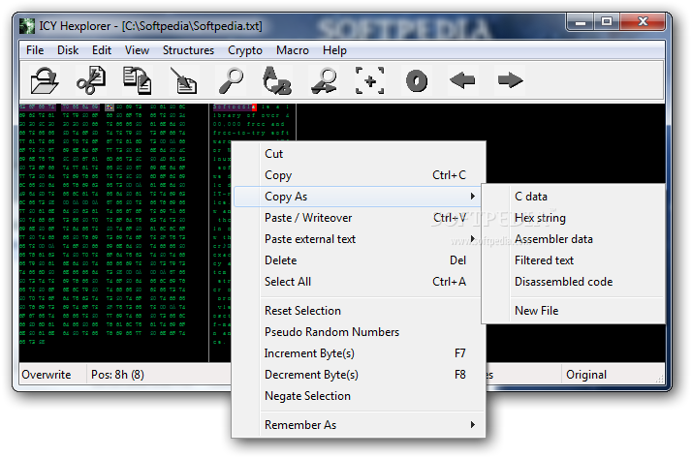Click the Pos: 8h (8) status field
This screenshot has height=458, width=692.
117,375
